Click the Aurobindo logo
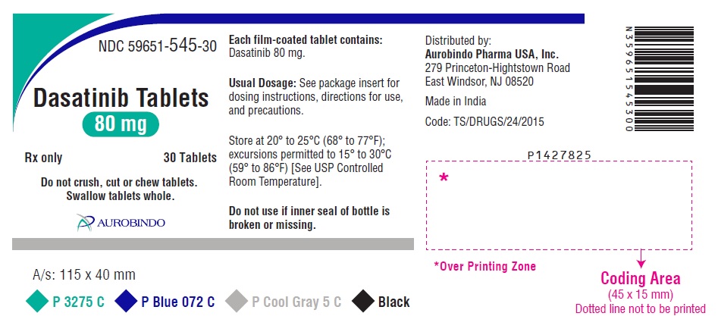Viewport: 718px width, 335px height. 121,221
